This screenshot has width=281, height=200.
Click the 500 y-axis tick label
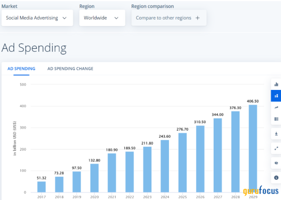coord(23,84)
